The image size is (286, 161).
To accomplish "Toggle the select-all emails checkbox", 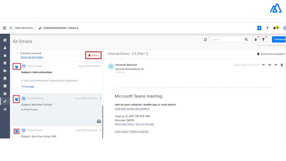I will click(16, 53).
